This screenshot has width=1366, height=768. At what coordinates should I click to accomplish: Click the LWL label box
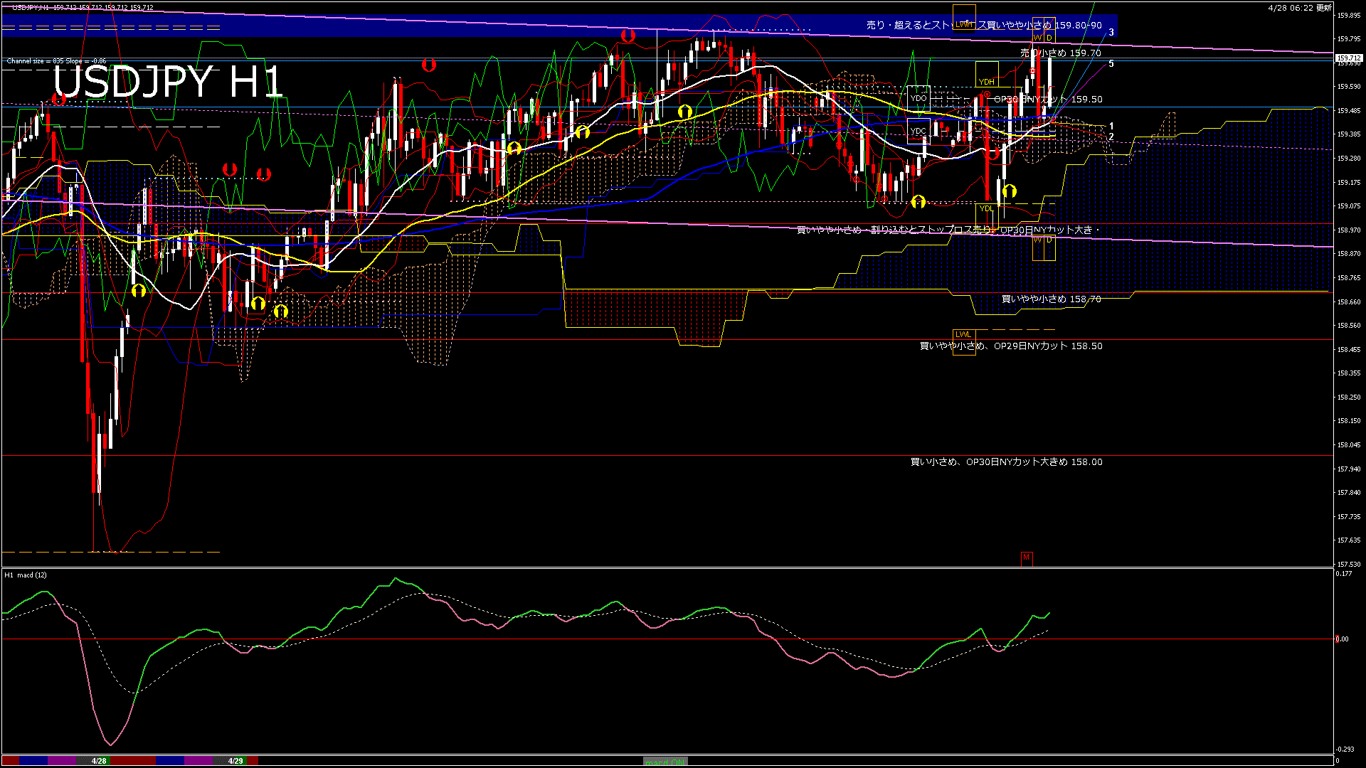pos(963,334)
